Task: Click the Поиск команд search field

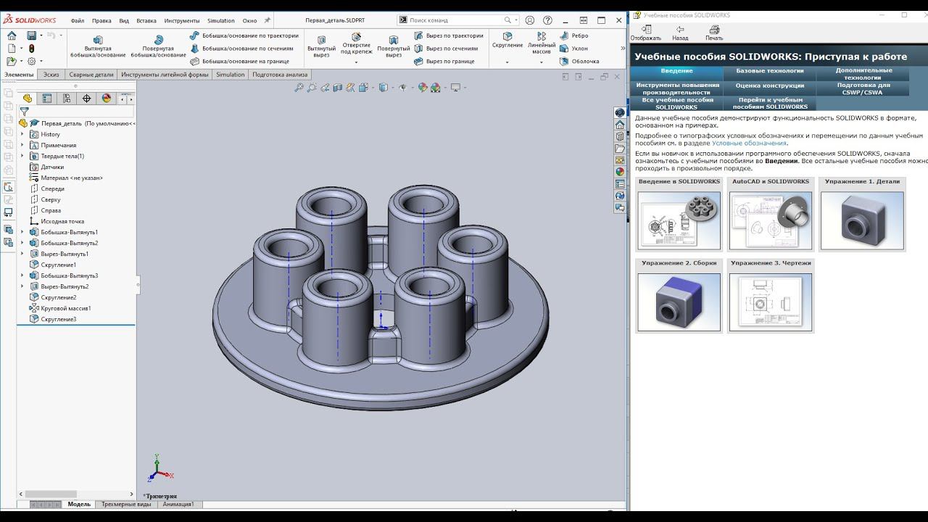Action: pos(459,20)
